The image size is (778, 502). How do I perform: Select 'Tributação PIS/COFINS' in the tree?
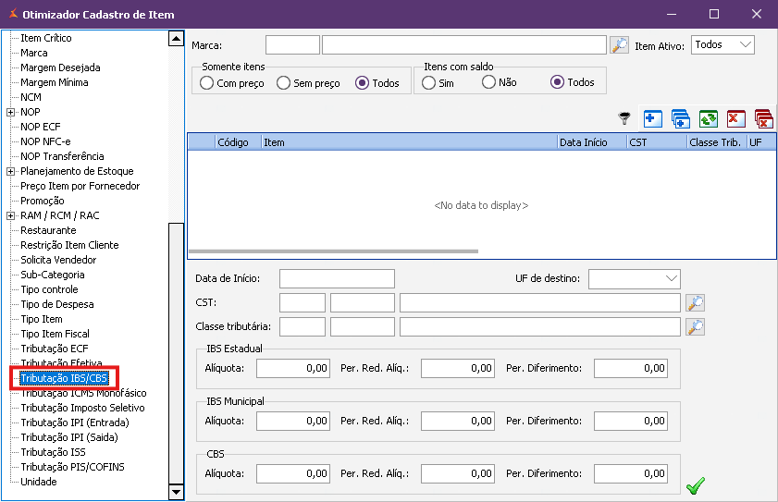(72, 467)
